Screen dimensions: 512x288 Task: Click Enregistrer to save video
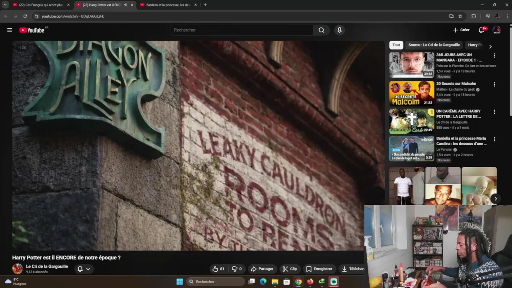coord(319,269)
